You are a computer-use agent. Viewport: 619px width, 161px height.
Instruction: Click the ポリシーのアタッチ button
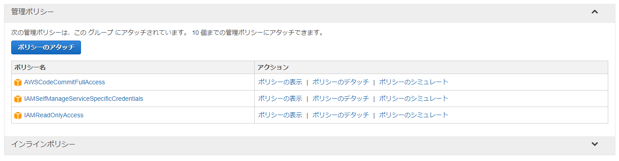[x=46, y=47]
